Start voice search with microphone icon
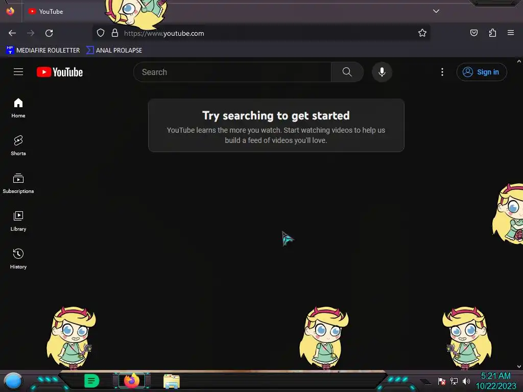The height and width of the screenshot is (392, 523). point(382,72)
